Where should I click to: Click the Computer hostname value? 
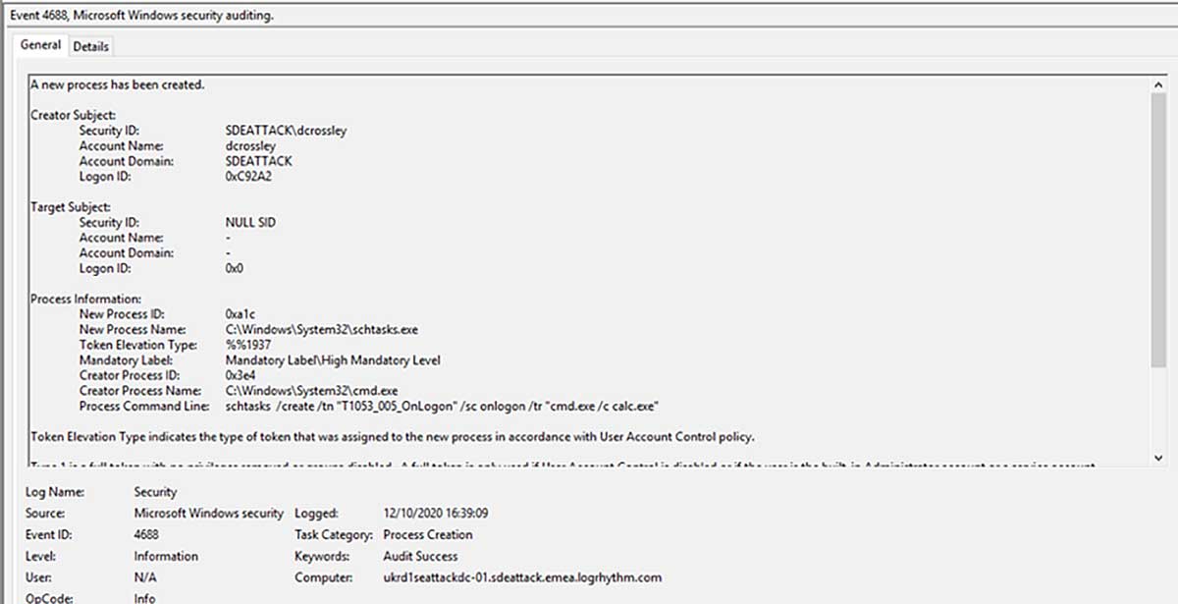522,577
